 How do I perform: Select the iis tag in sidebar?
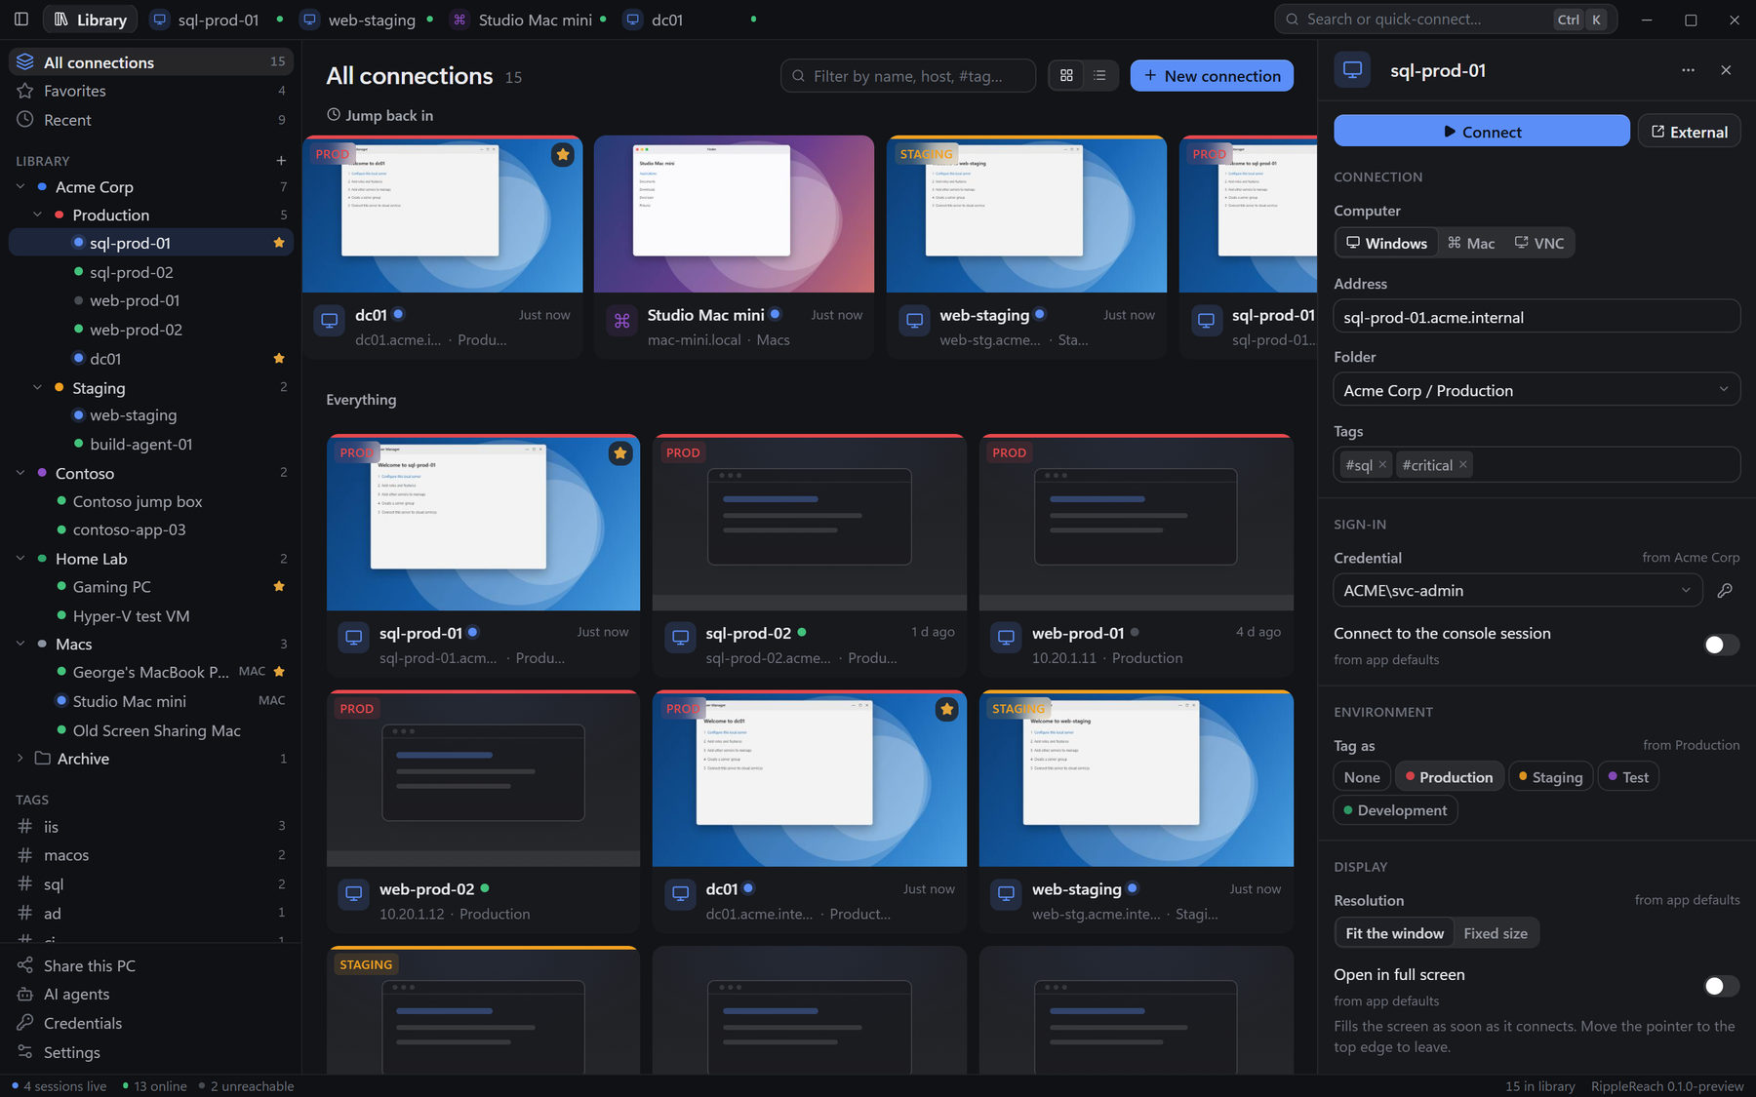151,827
